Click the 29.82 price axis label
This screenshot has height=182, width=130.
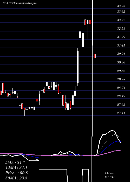tap(121, 71)
